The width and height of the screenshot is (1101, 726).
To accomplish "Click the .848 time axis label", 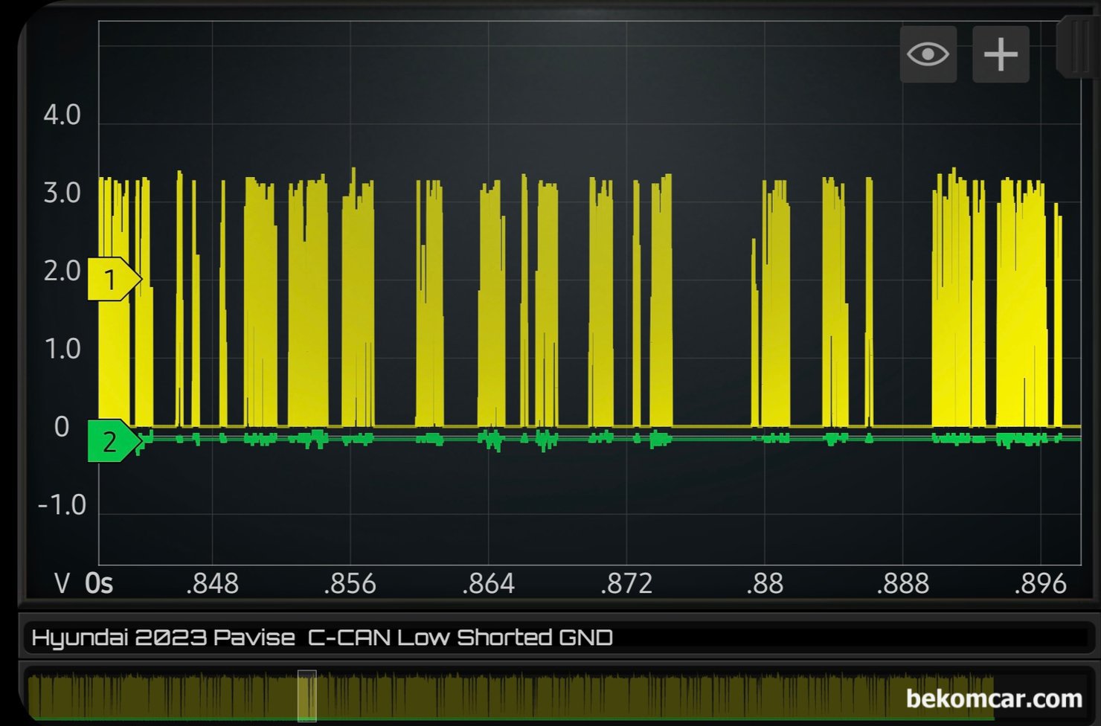I will pos(212,584).
